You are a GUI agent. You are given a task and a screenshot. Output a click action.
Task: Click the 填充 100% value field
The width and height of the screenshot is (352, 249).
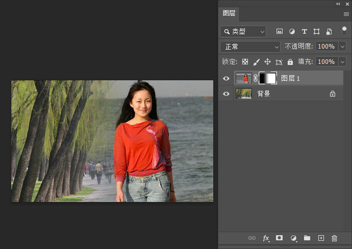pyautogui.click(x=327, y=62)
